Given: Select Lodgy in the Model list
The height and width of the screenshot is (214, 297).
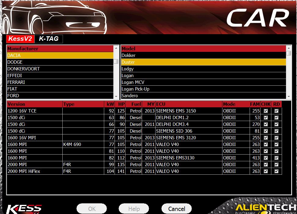Looking at the screenshot, I should coord(204,69).
